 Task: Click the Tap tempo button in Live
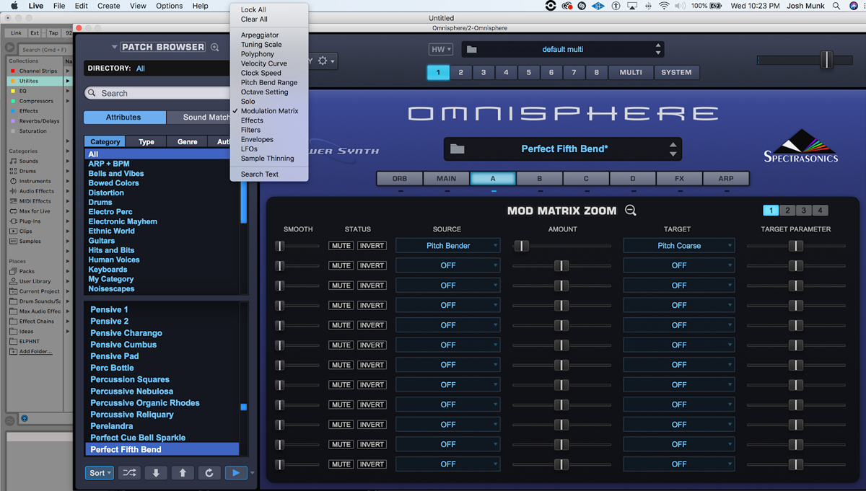[x=53, y=33]
